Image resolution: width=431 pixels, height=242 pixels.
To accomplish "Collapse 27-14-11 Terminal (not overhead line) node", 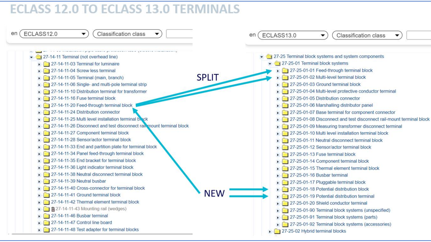I will tap(32, 57).
